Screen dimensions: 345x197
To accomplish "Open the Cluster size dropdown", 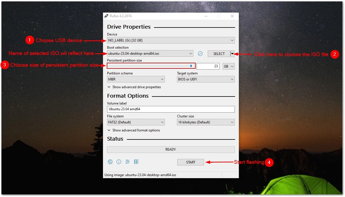I will pyautogui.click(x=206, y=122).
